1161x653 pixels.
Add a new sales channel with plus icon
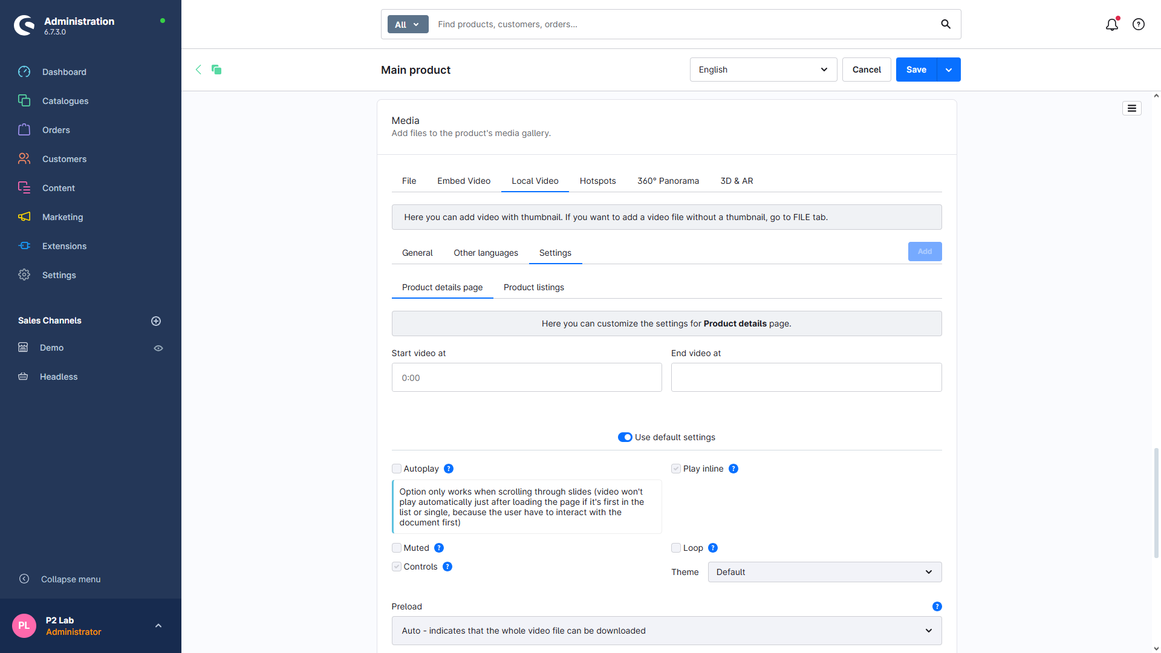pyautogui.click(x=156, y=321)
